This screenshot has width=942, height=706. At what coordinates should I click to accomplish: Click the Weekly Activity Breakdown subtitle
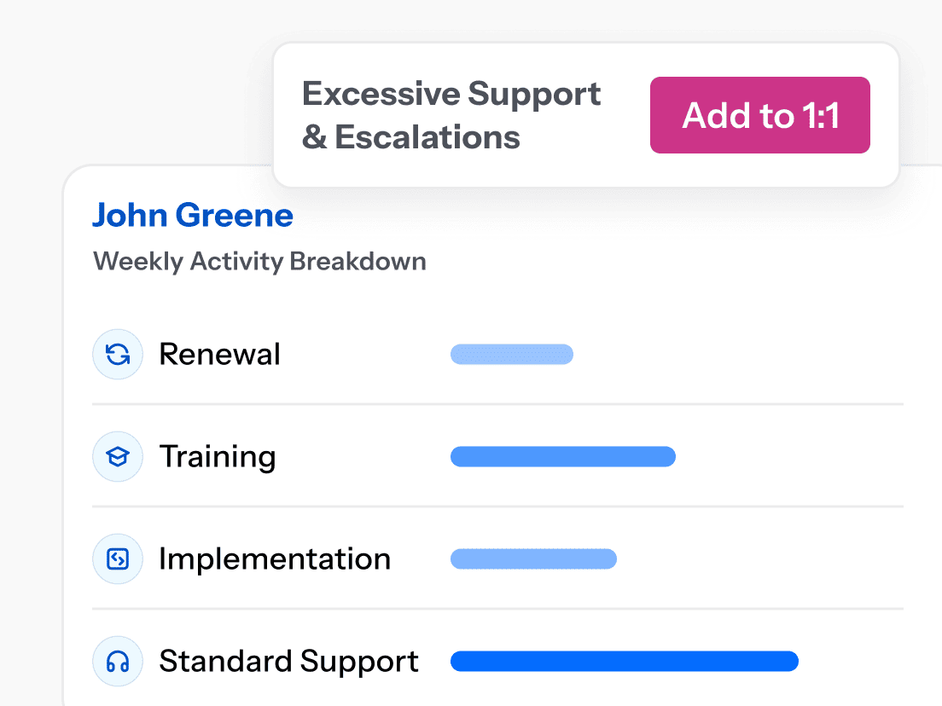coord(259,260)
